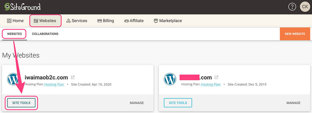Image resolution: width=312 pixels, height=113 pixels.
Task: Open the second website's external link icon
Action: pos(216,77)
